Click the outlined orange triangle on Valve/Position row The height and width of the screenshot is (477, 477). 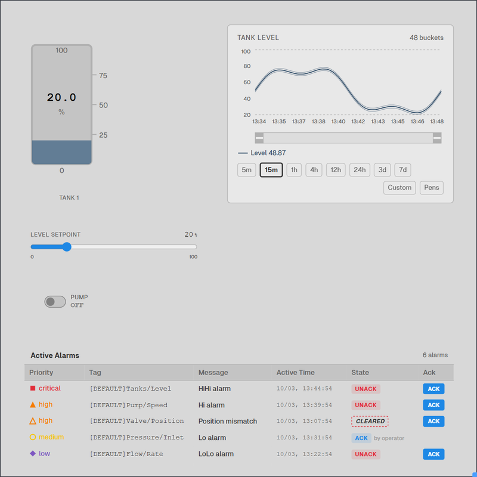pos(33,421)
